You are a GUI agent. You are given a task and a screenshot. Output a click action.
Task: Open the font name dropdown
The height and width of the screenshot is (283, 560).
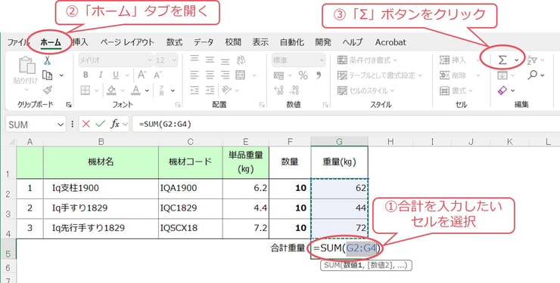point(150,60)
